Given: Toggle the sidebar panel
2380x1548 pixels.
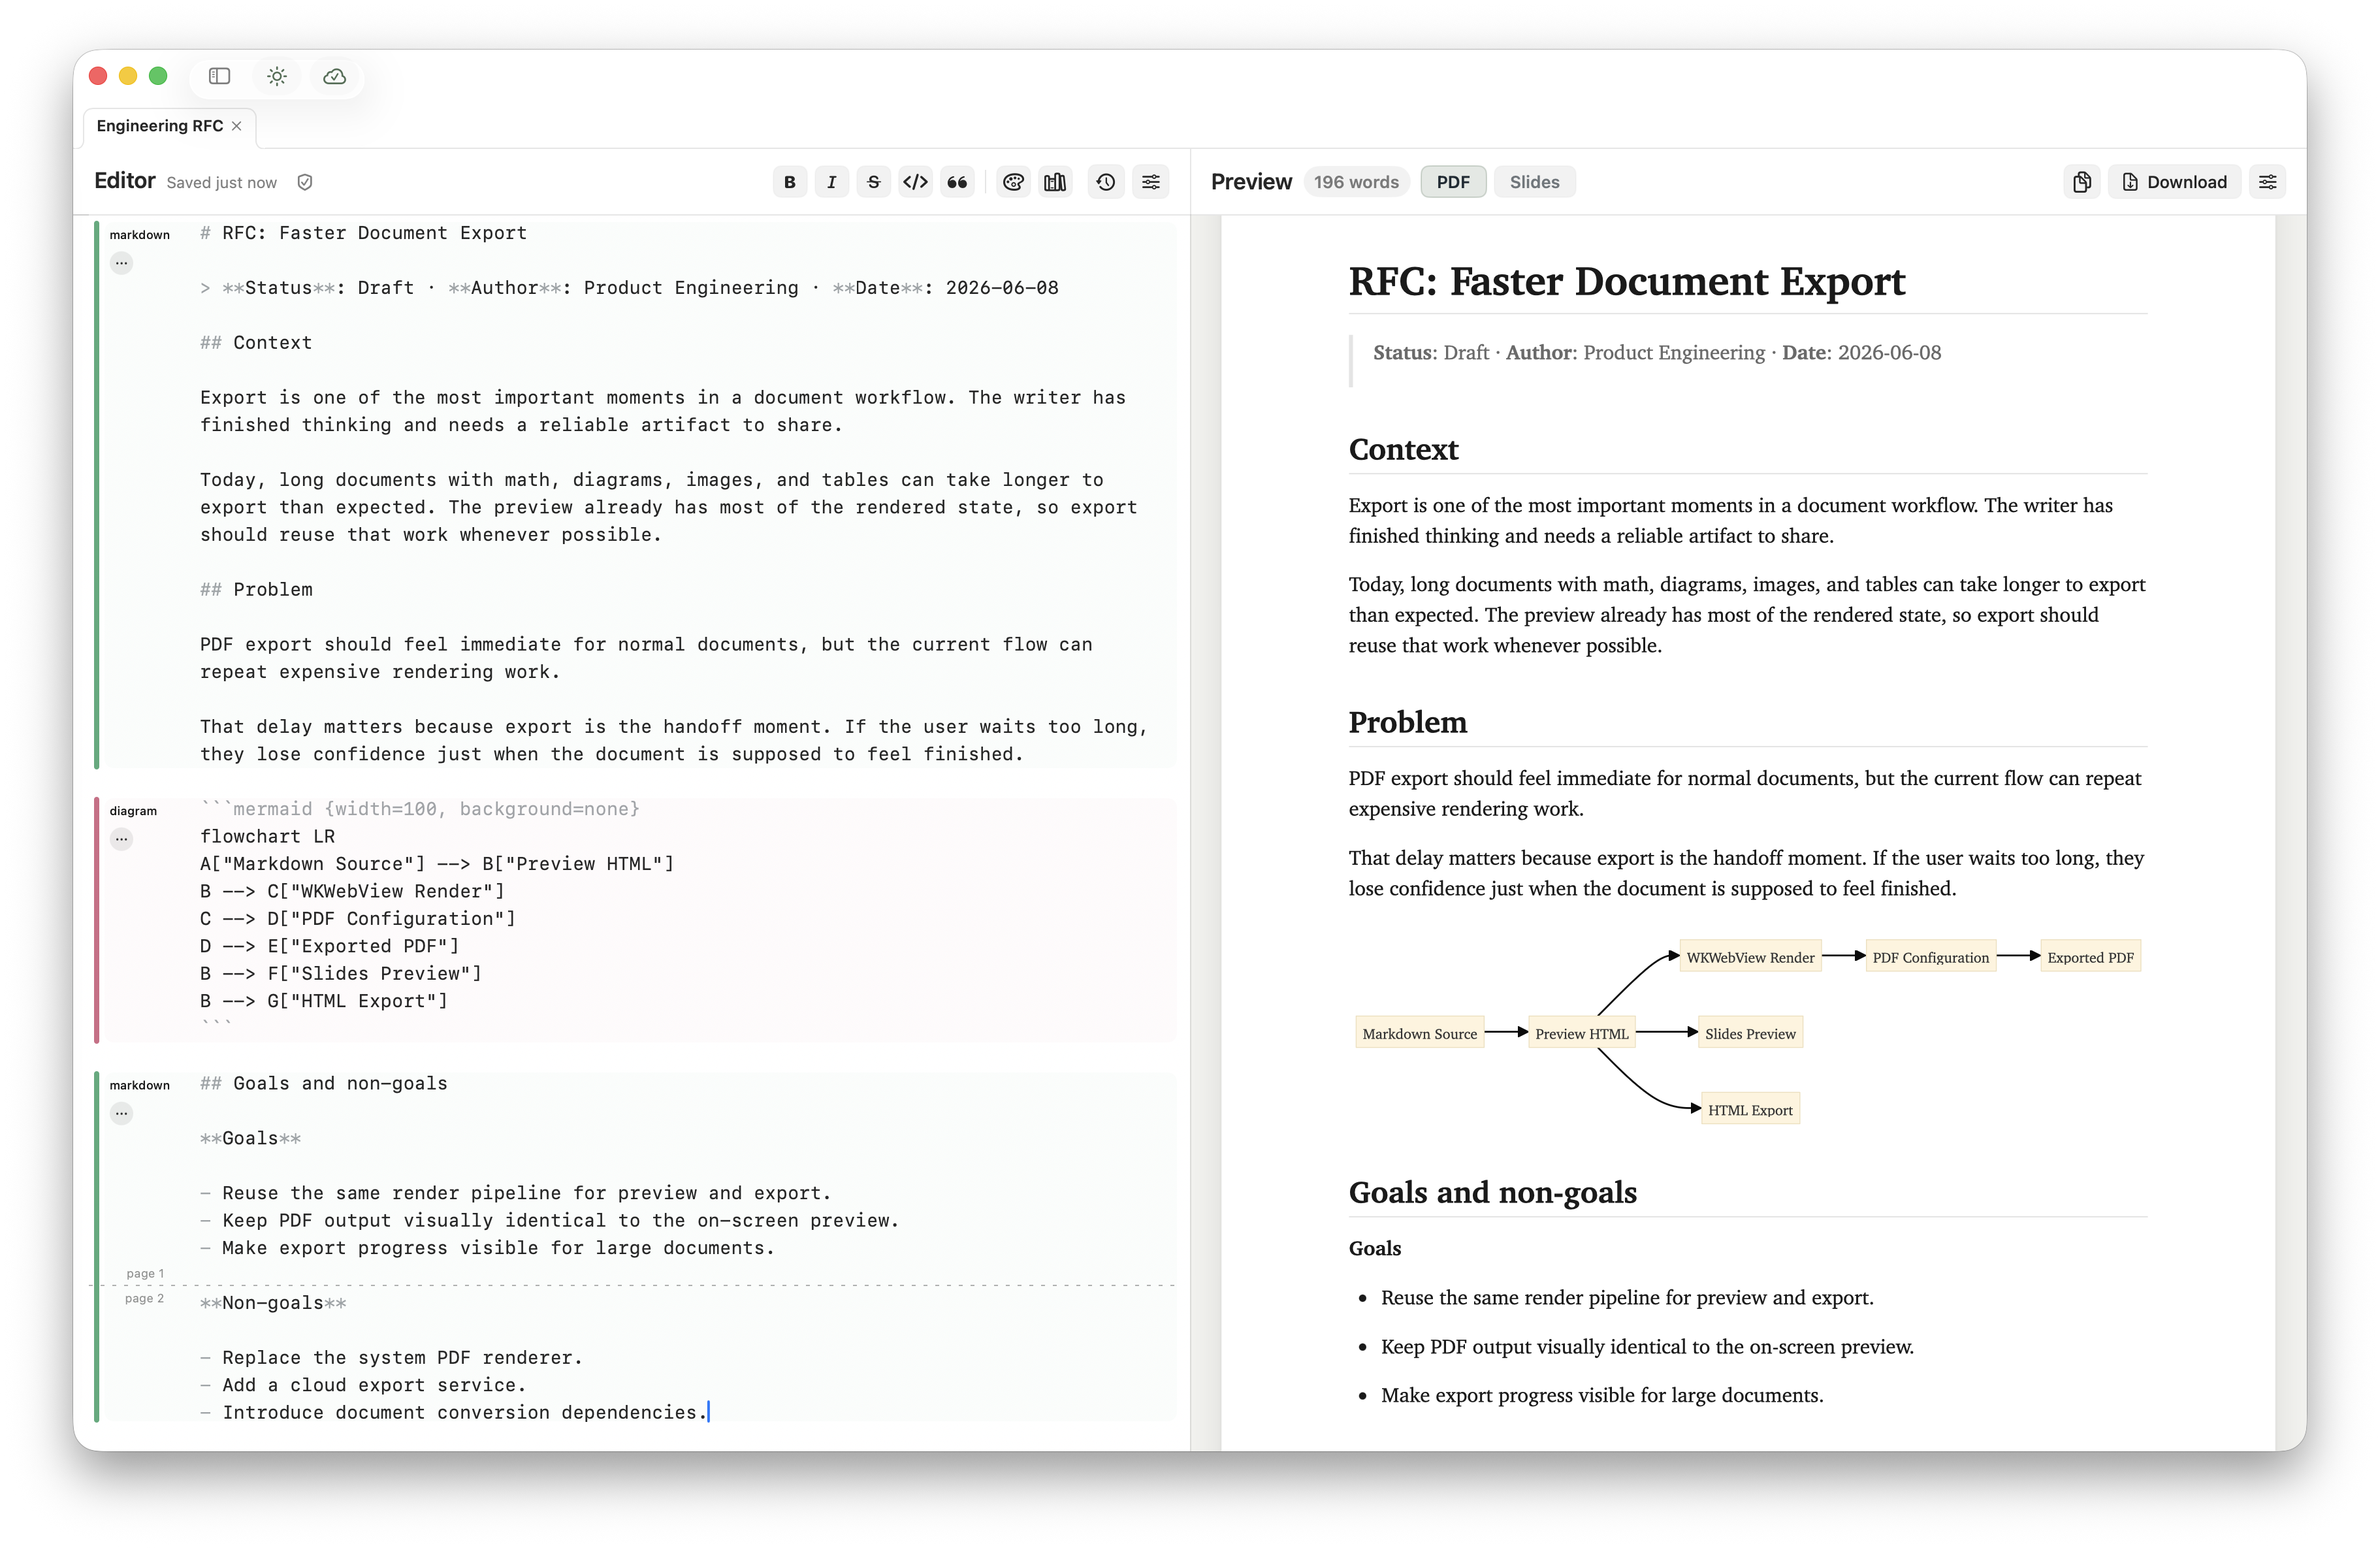Looking at the screenshot, I should pyautogui.click(x=219, y=76).
